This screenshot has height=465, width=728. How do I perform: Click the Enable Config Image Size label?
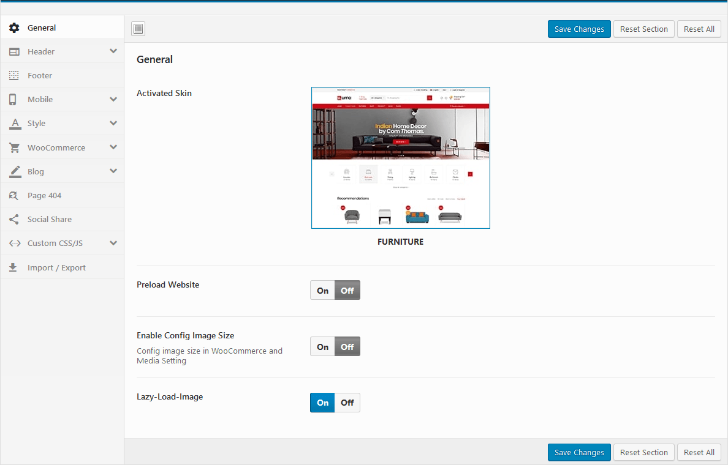coord(185,335)
